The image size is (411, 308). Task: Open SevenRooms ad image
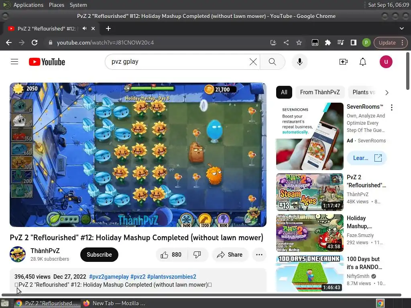309,136
